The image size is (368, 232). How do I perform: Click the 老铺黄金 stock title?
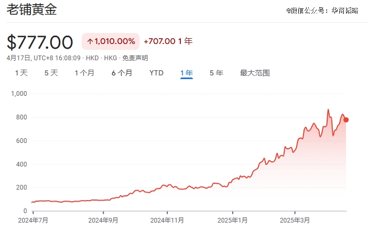[31, 10]
